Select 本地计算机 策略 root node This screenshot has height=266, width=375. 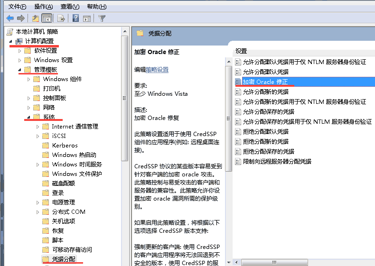pyautogui.click(x=37, y=32)
